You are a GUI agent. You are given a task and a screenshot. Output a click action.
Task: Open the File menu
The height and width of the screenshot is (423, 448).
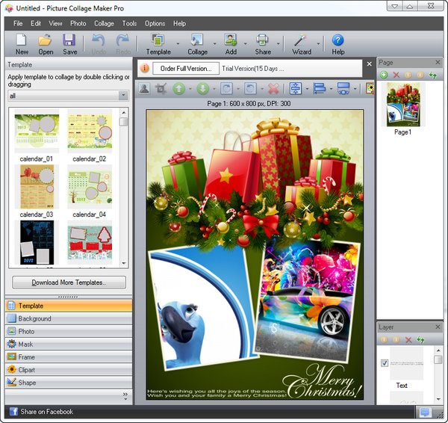tap(18, 23)
